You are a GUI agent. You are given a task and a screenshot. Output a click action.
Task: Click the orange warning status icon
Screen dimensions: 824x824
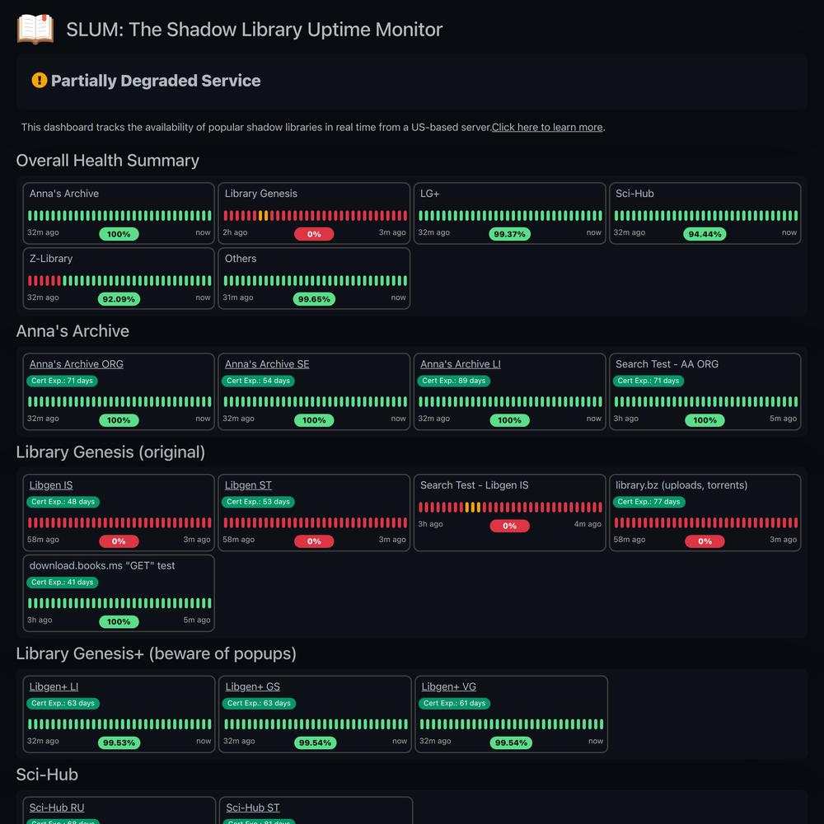40,81
